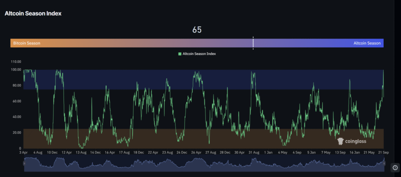Click the middle of the bottom range navigator

click(204, 164)
